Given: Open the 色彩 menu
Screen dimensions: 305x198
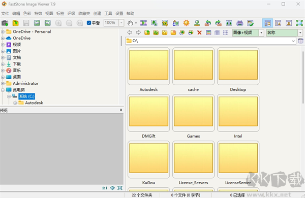Looking at the screenshot, I should [x=27, y=13].
